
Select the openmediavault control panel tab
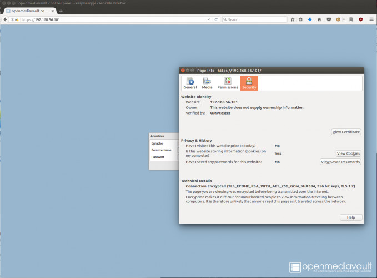(x=30, y=11)
